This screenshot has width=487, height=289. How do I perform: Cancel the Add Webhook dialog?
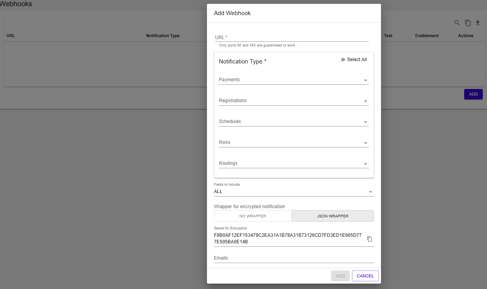coord(365,276)
